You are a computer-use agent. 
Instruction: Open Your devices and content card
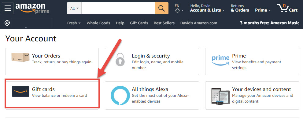(x=252, y=95)
